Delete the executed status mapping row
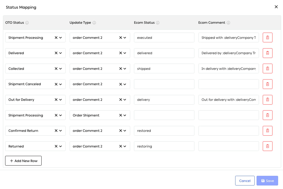The image size is (283, 189). [268, 37]
